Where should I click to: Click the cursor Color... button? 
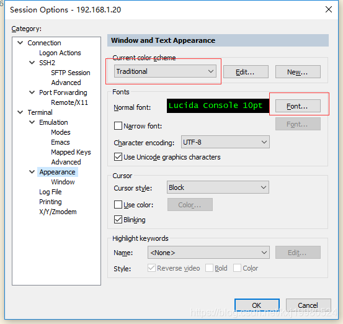pos(190,205)
